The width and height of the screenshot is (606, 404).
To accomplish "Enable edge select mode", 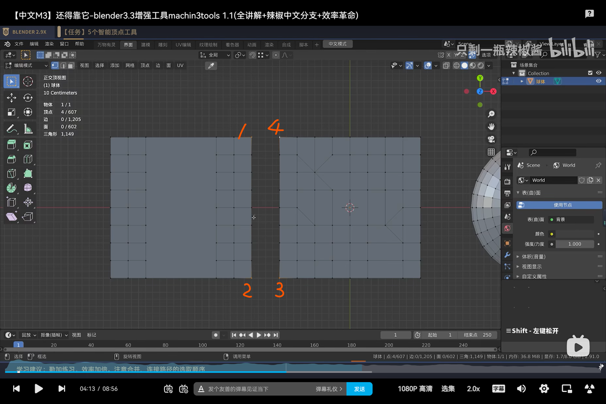I will 63,65.
